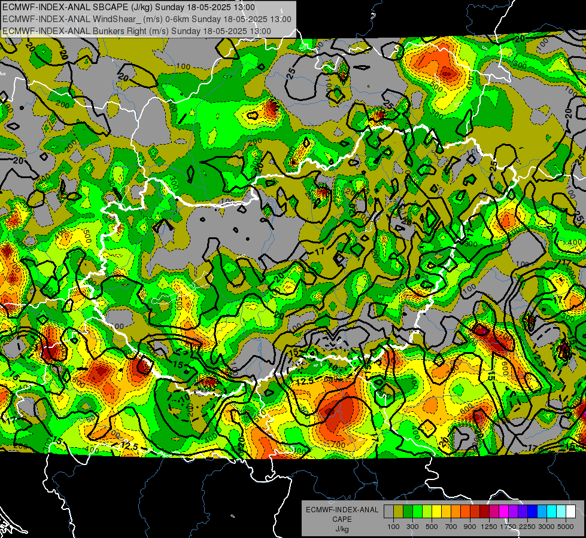Click the '500' legend scale value
This screenshot has height=538, width=586.
pyautogui.click(x=432, y=527)
